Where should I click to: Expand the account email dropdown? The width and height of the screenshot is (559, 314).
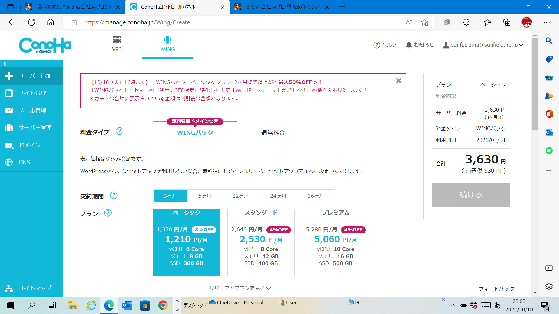(483, 45)
